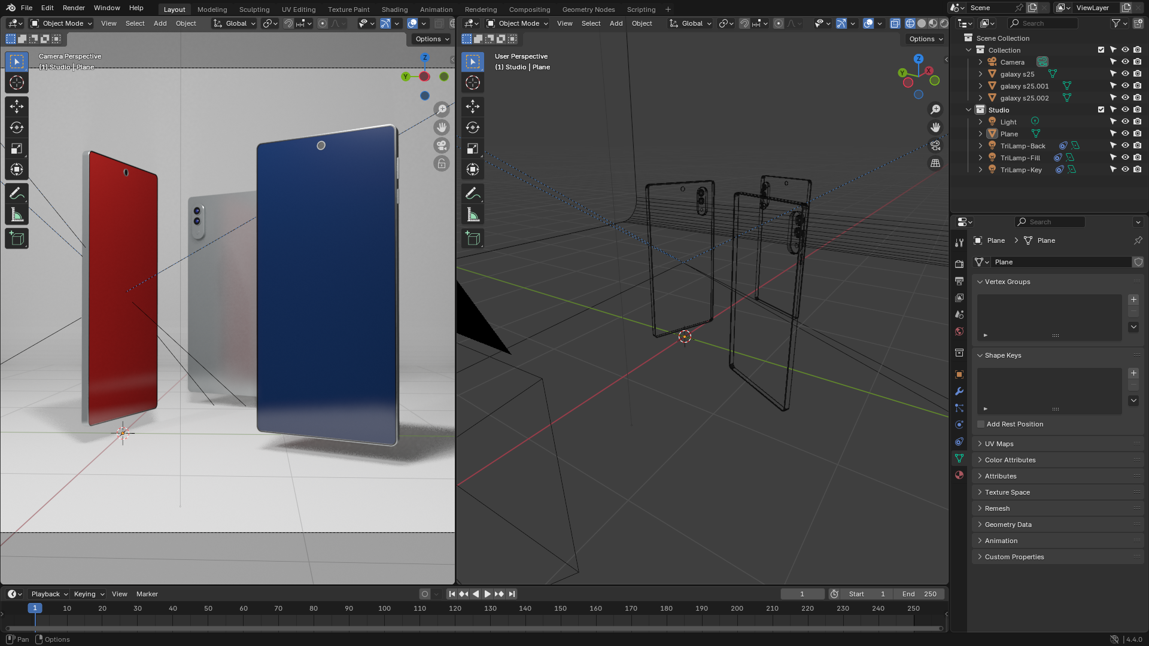Image resolution: width=1149 pixels, height=646 pixels.
Task: Hide TriLamp-Key in viewport with eye icon
Action: pyautogui.click(x=1125, y=170)
